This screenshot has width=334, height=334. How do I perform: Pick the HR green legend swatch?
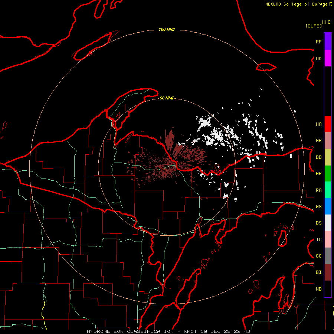coord(328,174)
